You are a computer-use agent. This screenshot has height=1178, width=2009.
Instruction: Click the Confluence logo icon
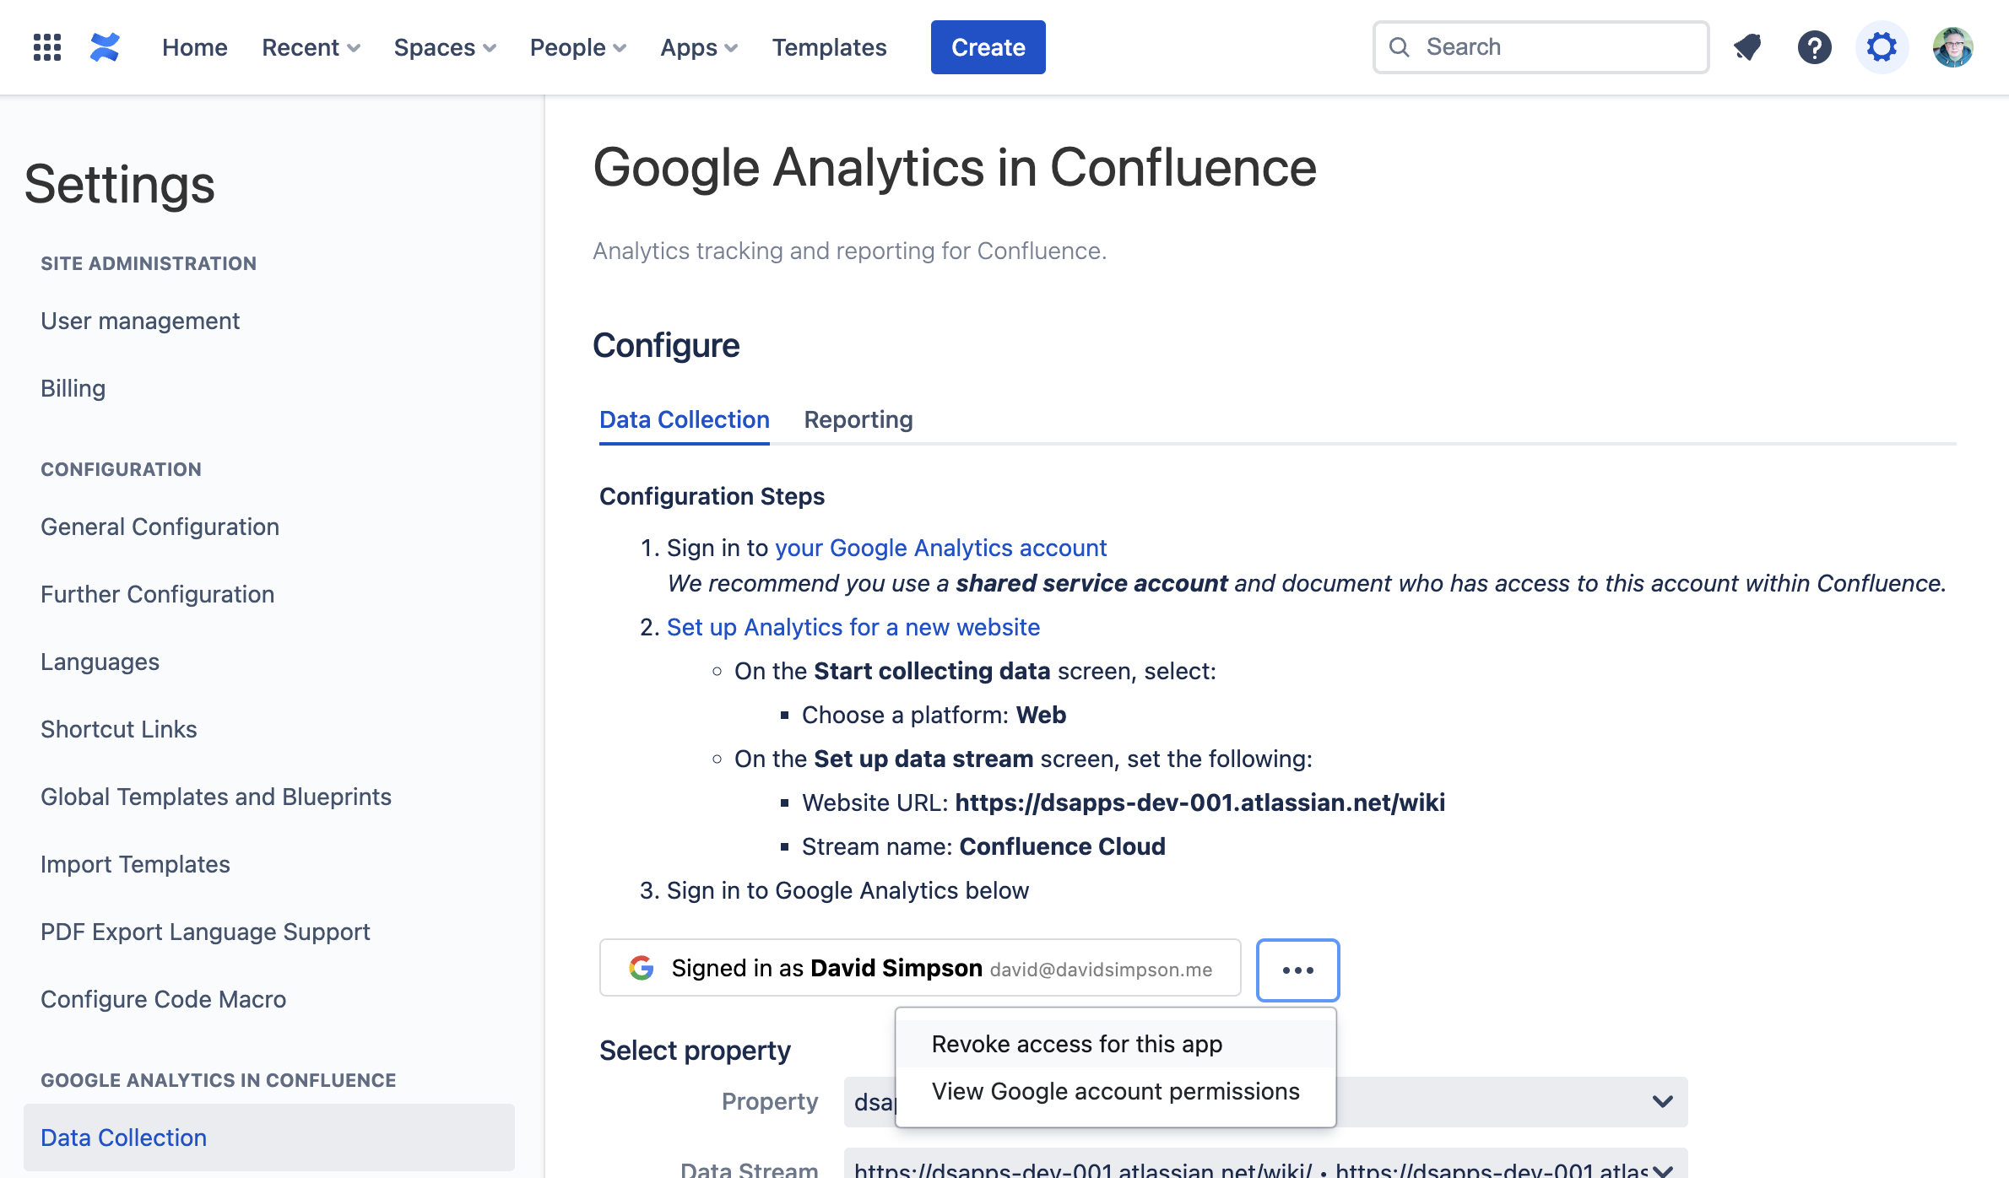point(105,47)
